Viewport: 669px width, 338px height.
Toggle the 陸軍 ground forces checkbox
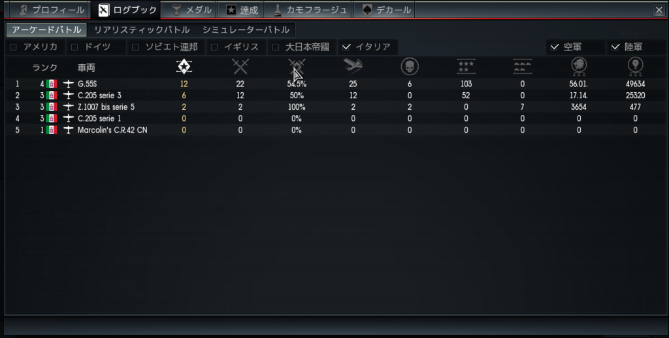click(x=615, y=47)
